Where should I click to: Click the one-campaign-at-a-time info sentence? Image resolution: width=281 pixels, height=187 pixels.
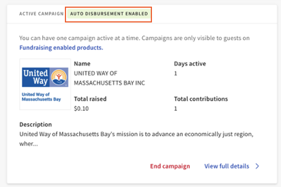tap(135, 38)
